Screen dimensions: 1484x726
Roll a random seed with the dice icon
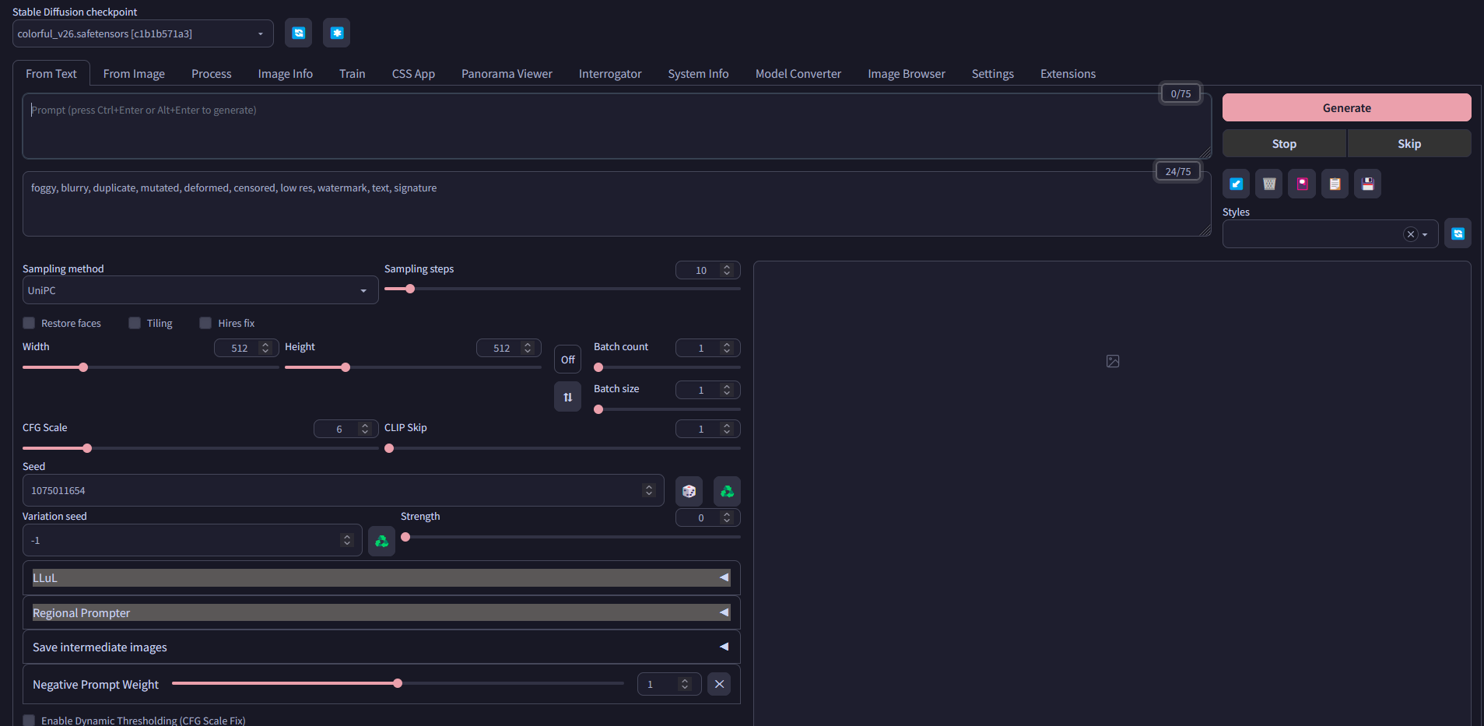point(688,491)
